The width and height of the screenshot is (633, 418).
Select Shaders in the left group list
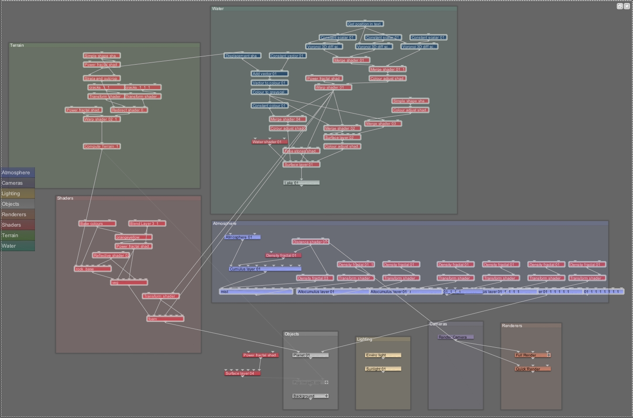17,225
